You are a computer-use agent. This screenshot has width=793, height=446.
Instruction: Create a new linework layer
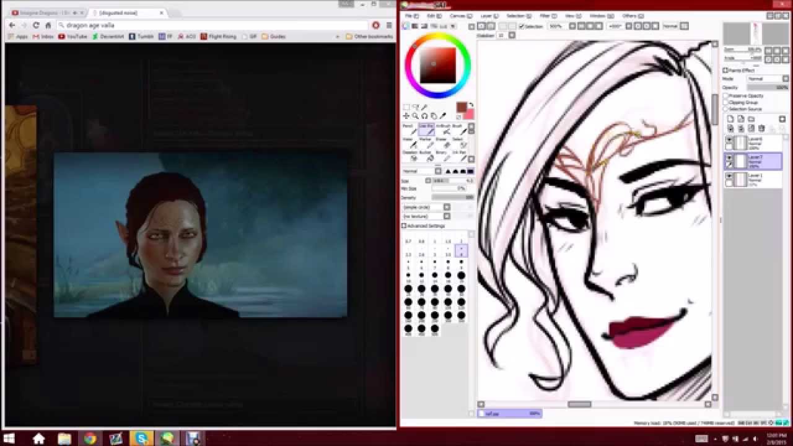coord(741,119)
